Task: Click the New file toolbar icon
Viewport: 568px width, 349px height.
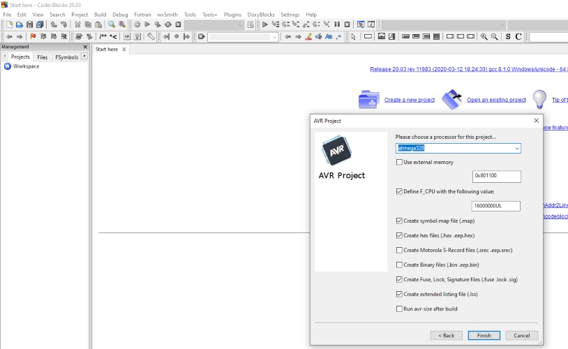Action: coord(9,24)
